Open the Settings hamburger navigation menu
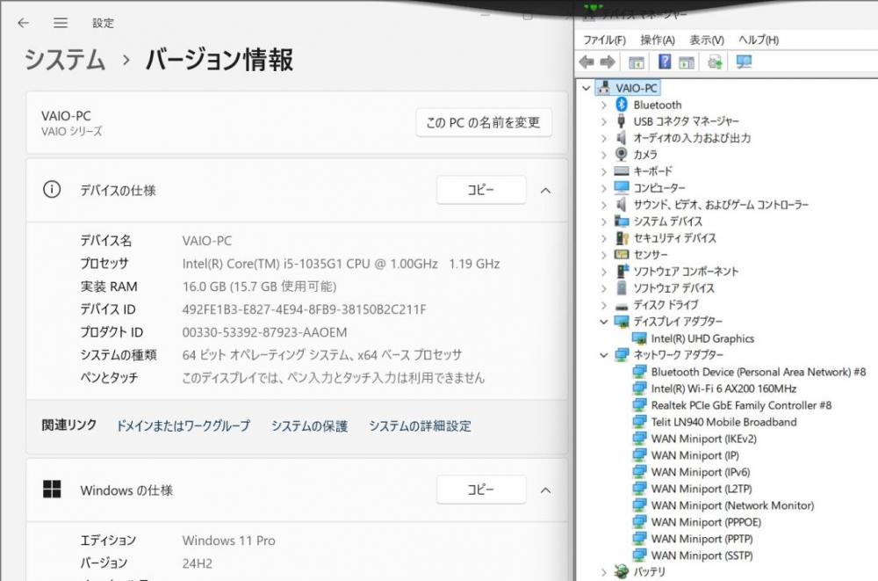This screenshot has height=581, width=878. [61, 23]
